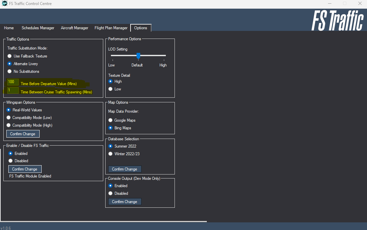
Task: Confirm the Database Selection change
Action: click(x=125, y=169)
